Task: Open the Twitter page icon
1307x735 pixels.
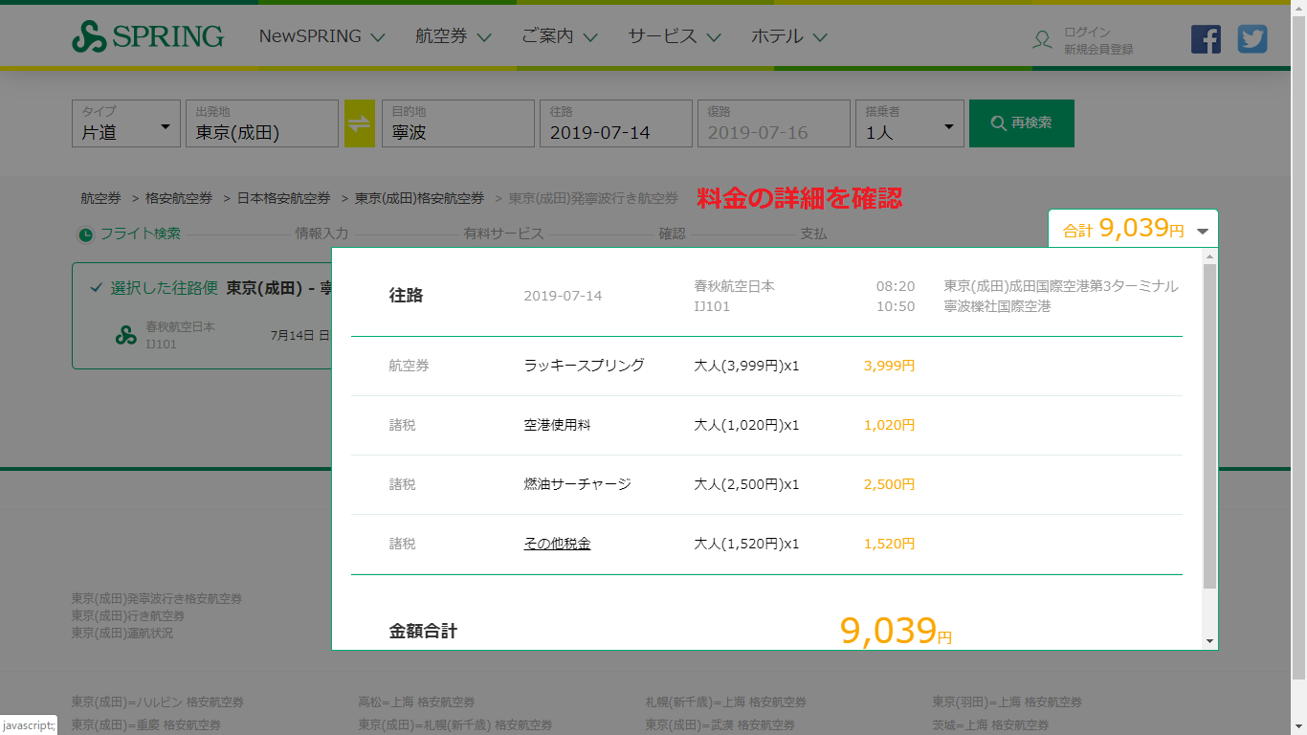Action: coord(1252,39)
